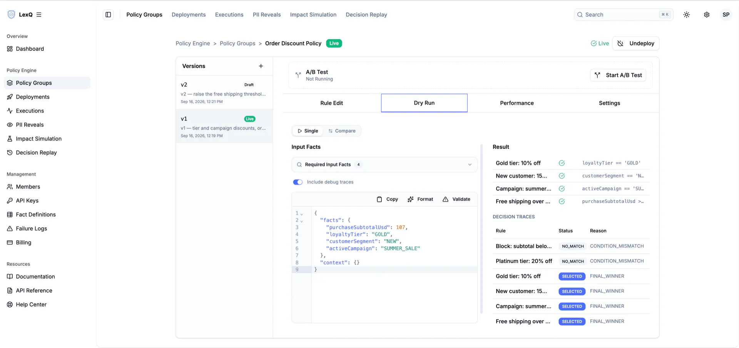The image size is (739, 348).
Task: Go to Decision Replay in top navigation
Action: point(366,15)
